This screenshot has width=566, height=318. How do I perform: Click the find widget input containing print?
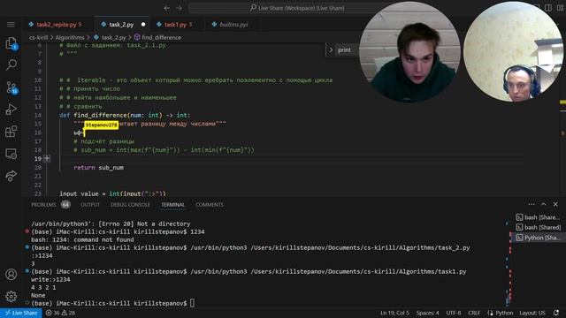(x=348, y=50)
